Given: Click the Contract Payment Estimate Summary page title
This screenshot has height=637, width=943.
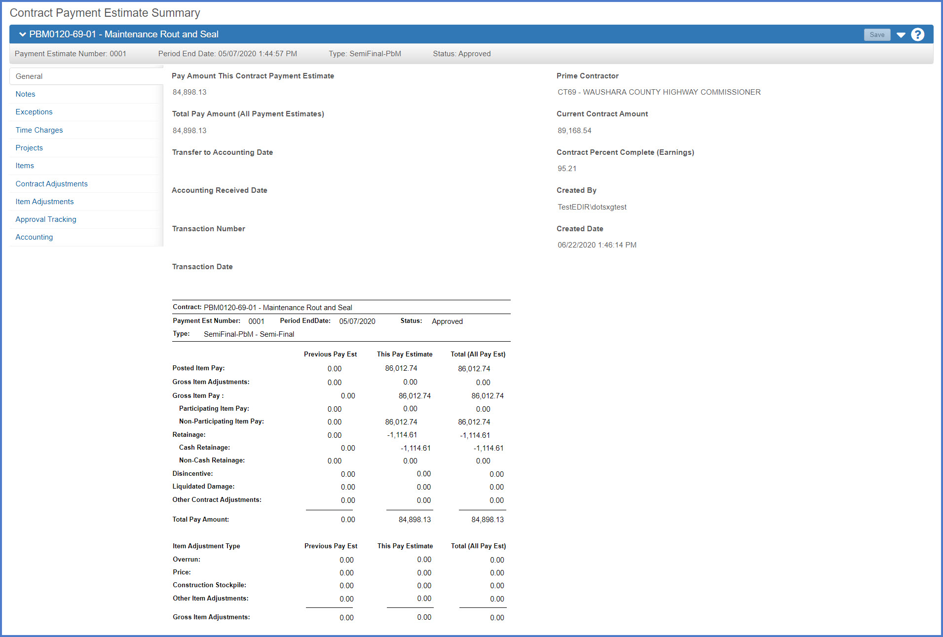Looking at the screenshot, I should 105,13.
